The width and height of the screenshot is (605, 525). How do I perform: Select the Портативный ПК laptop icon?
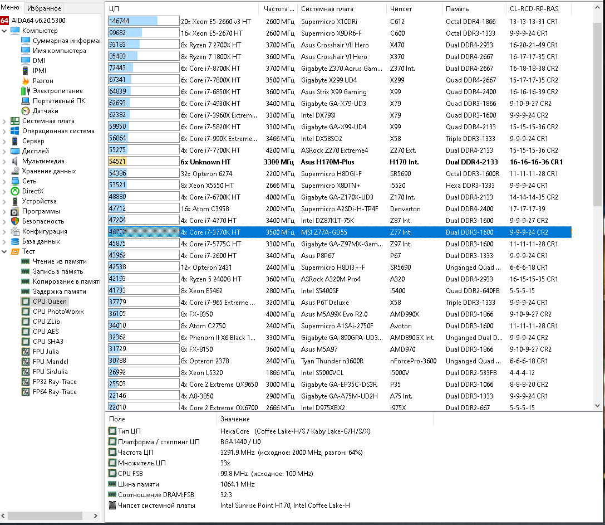click(x=26, y=101)
